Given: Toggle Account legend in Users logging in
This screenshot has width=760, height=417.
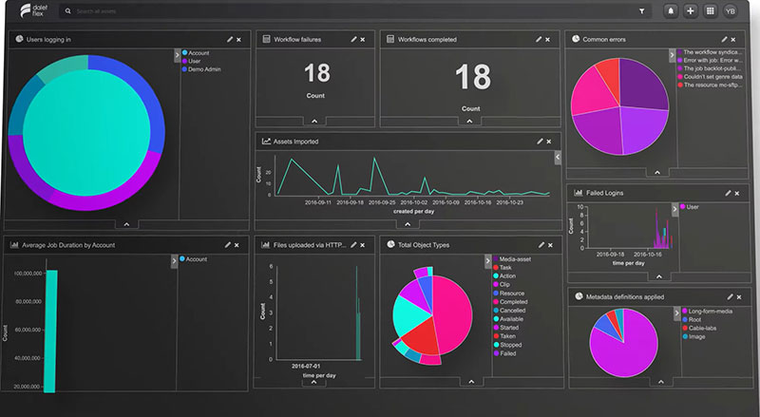Looking at the screenshot, I should [x=196, y=53].
